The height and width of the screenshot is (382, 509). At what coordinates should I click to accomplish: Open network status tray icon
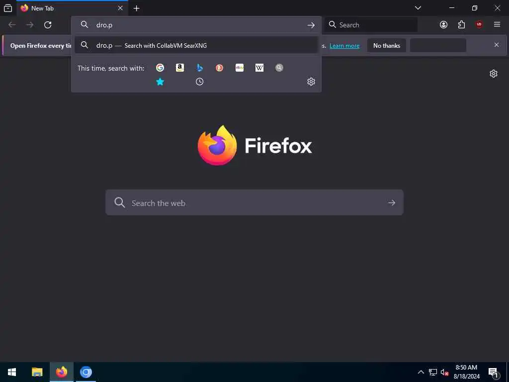(433, 372)
